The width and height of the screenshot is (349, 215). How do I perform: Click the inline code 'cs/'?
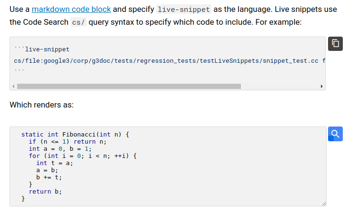pyautogui.click(x=79, y=22)
